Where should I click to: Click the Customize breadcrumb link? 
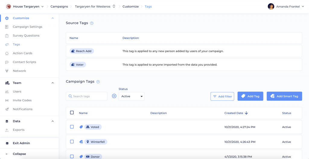click(131, 7)
